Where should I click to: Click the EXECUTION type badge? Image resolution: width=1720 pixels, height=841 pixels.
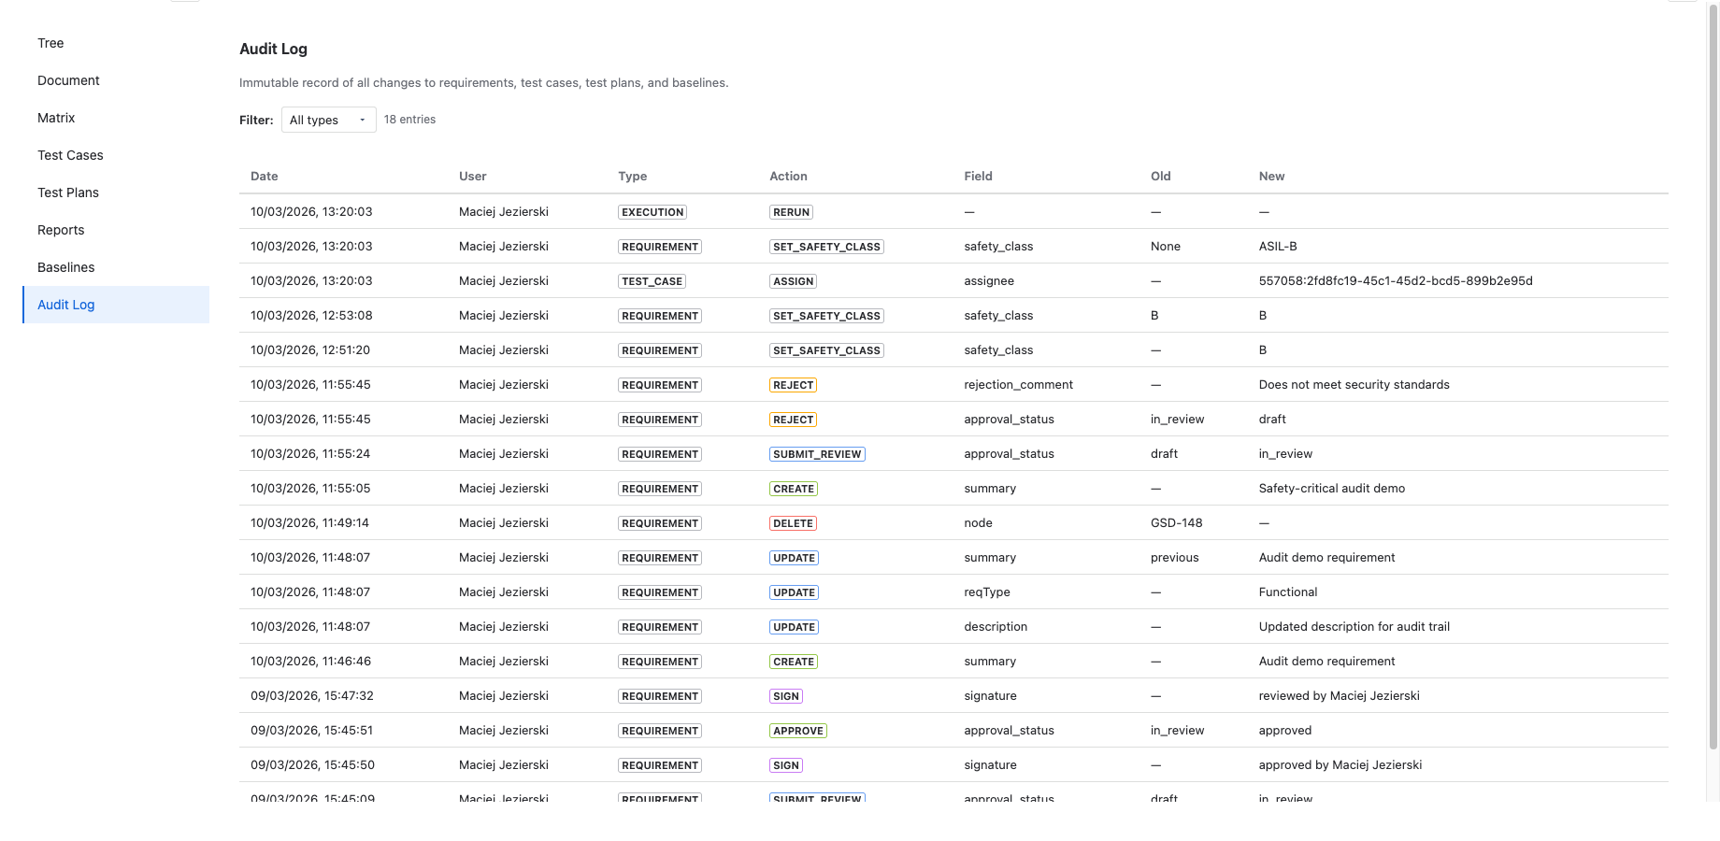pyautogui.click(x=652, y=212)
